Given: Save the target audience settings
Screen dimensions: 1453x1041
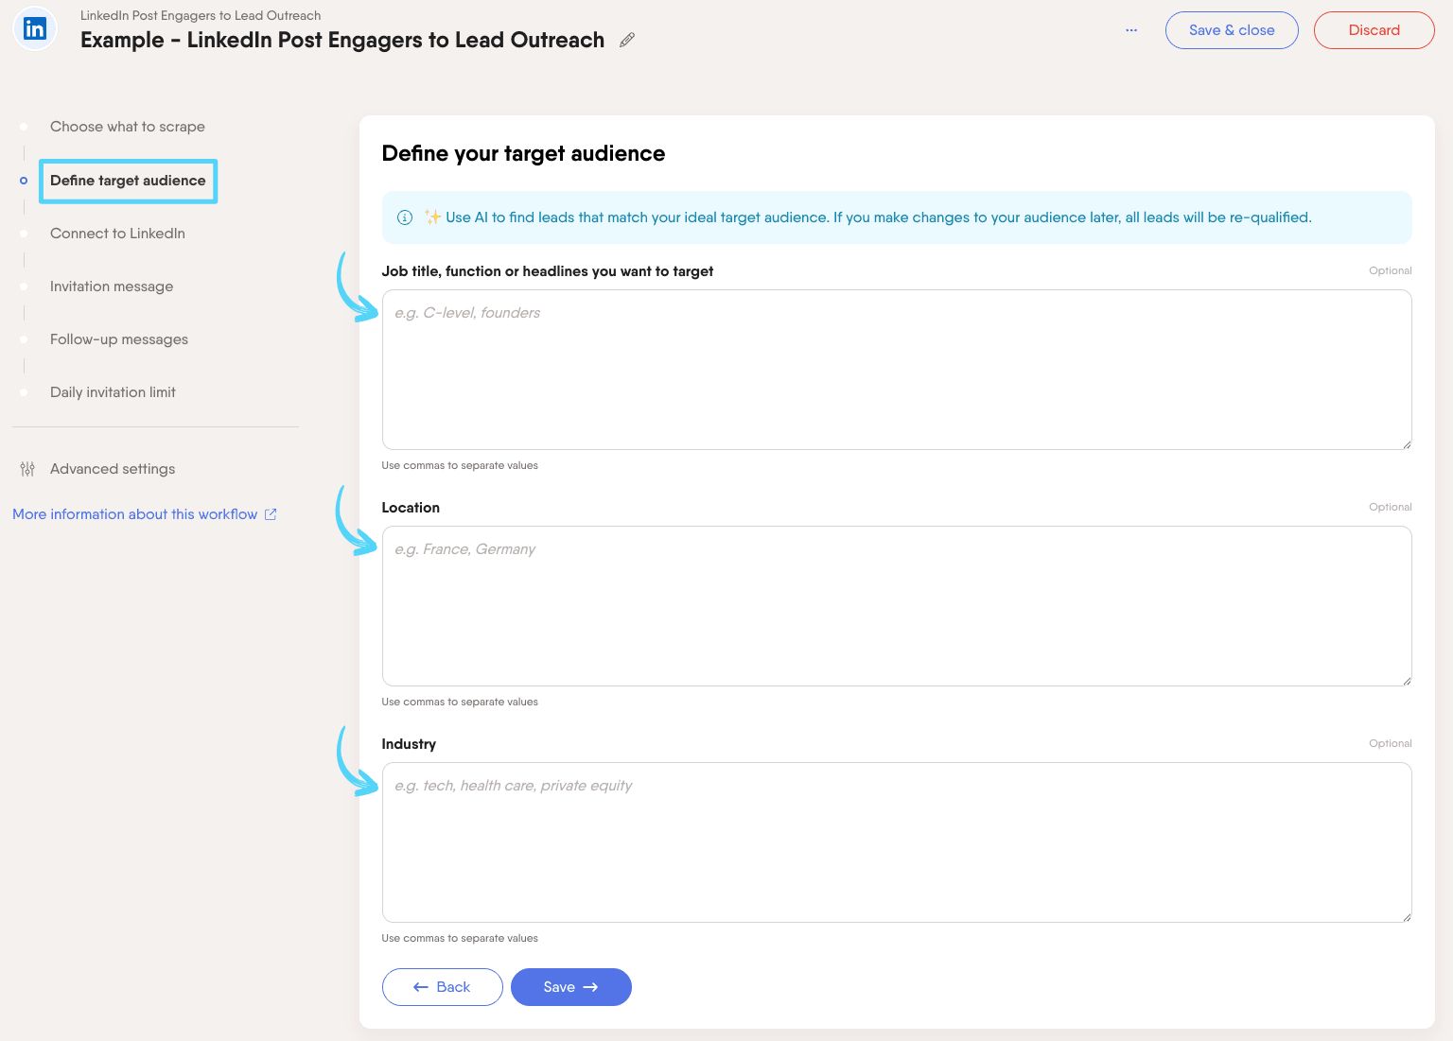Looking at the screenshot, I should coord(571,987).
